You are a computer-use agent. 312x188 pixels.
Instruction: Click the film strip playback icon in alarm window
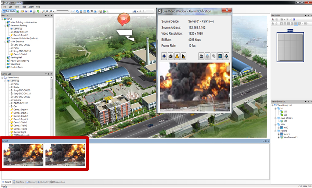click(x=201, y=56)
